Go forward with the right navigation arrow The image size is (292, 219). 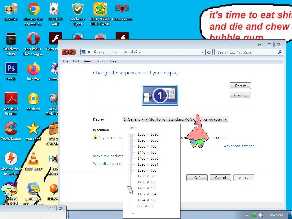[72, 52]
